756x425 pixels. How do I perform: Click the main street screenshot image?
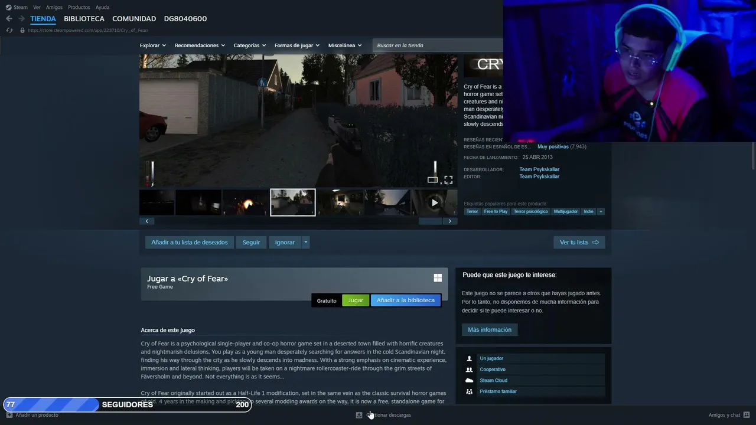298,121
